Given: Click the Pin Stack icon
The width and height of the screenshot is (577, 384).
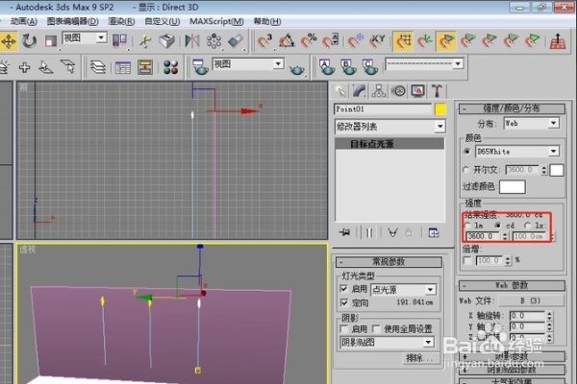Looking at the screenshot, I should pos(345,232).
